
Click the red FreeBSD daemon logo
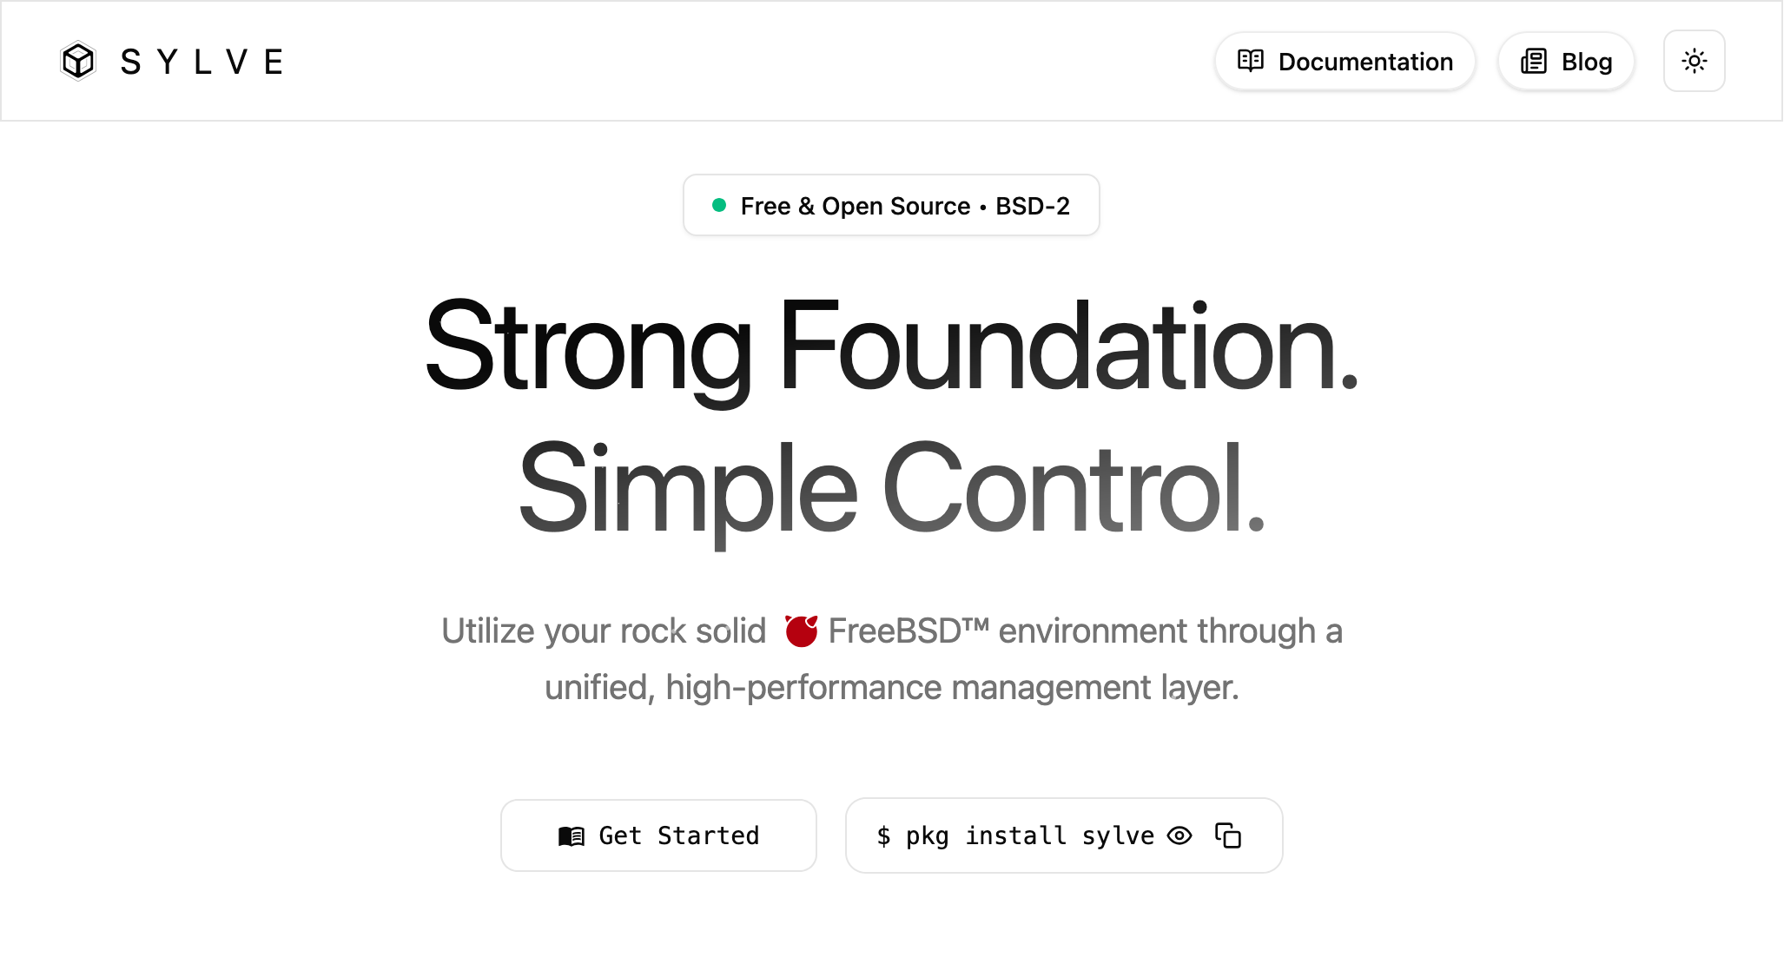tap(801, 631)
